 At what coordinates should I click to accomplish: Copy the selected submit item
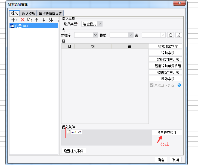(30, 20)
